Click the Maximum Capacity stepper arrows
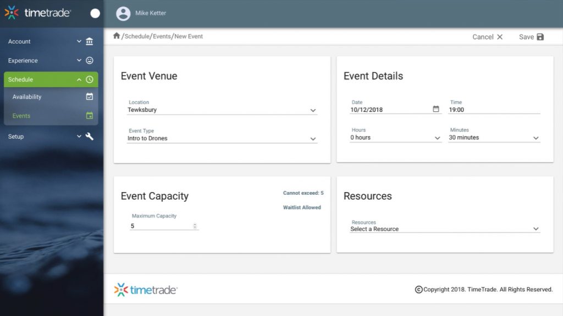 pos(195,226)
